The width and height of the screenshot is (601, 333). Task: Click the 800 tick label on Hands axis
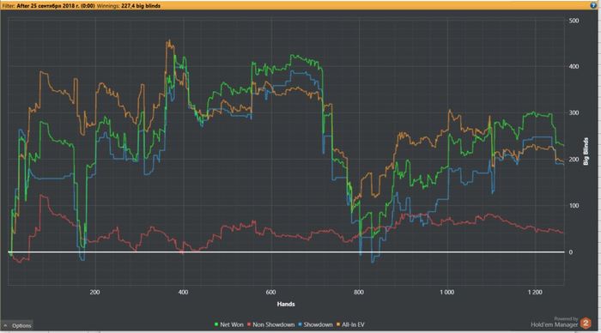(x=359, y=292)
